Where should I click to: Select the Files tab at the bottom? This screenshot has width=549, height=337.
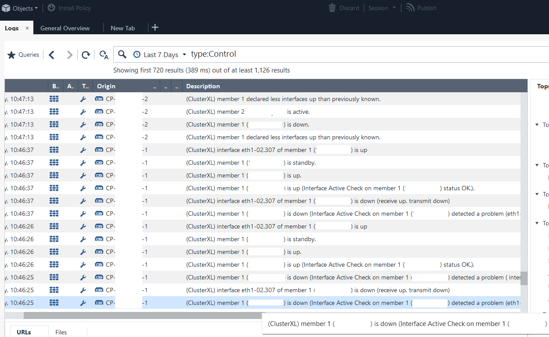click(x=61, y=332)
